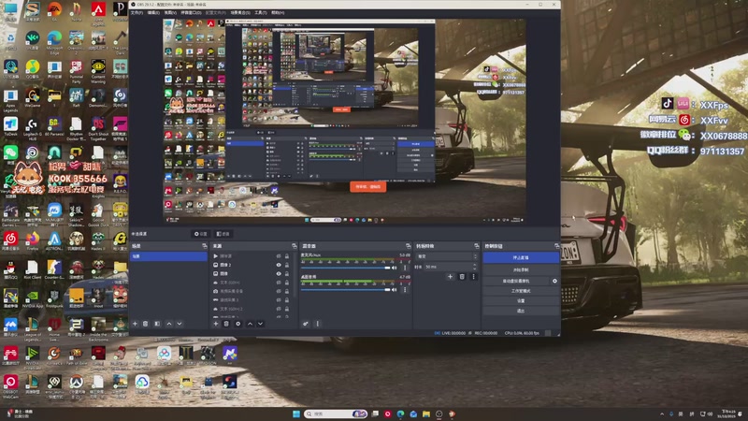The image size is (748, 421).
Task: Open the 文件 File menu
Action: pyautogui.click(x=137, y=12)
